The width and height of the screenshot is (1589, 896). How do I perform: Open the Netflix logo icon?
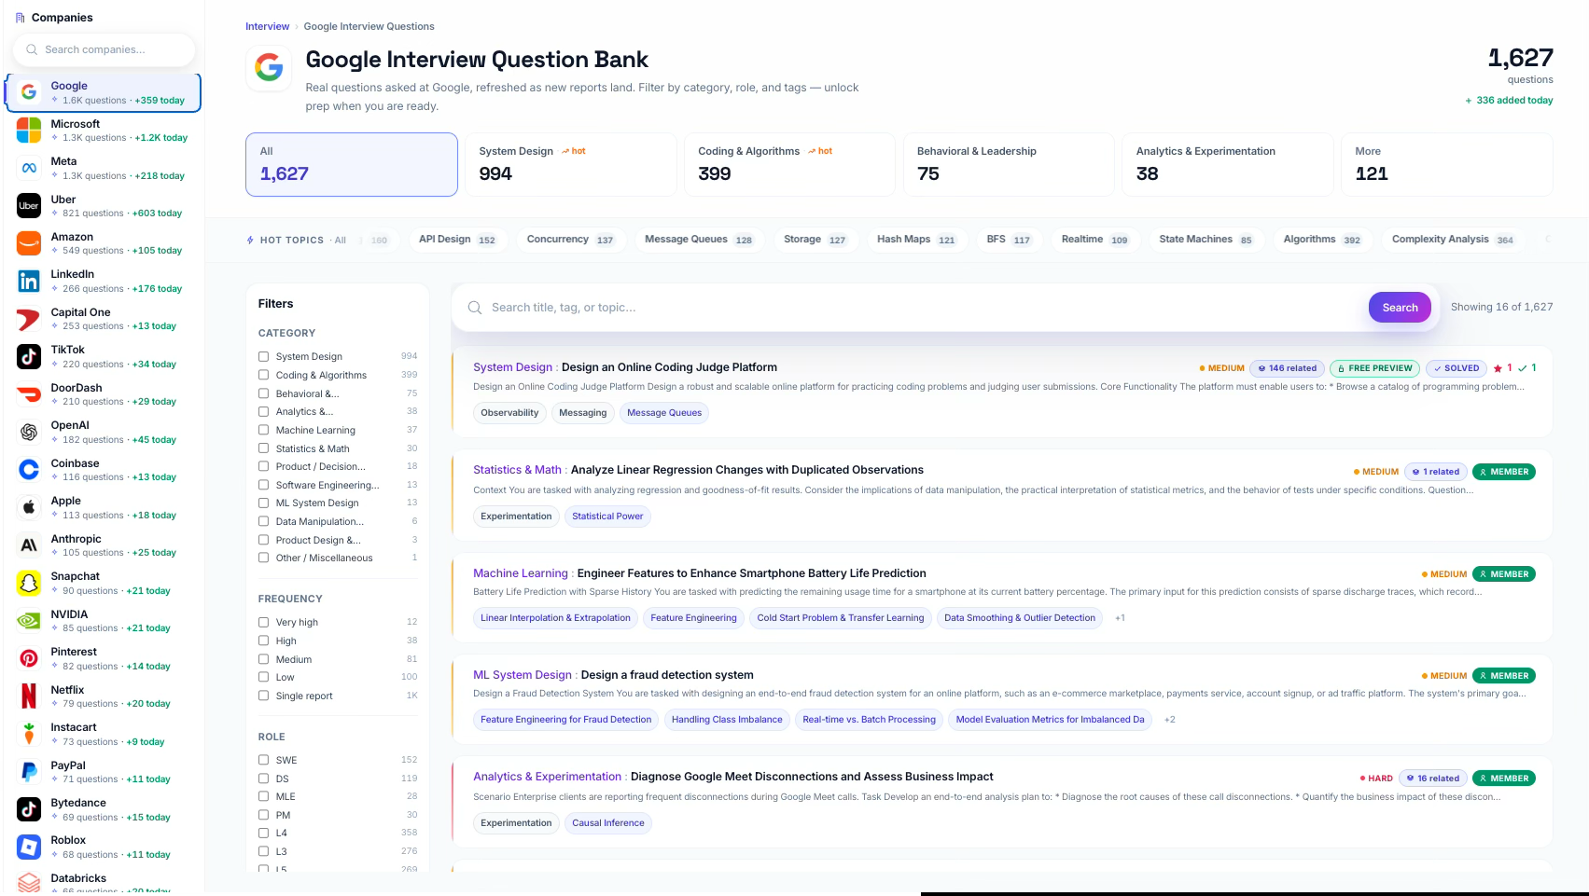29,696
